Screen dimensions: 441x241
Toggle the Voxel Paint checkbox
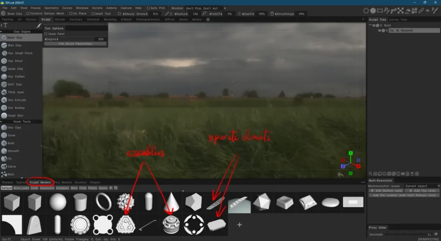tap(46, 34)
